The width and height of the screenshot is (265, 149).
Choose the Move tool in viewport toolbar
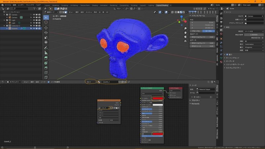click(x=46, y=28)
